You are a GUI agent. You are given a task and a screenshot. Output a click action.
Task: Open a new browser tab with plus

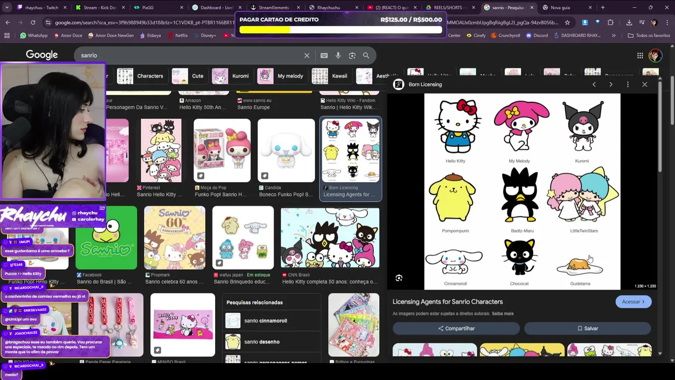pyautogui.click(x=603, y=7)
